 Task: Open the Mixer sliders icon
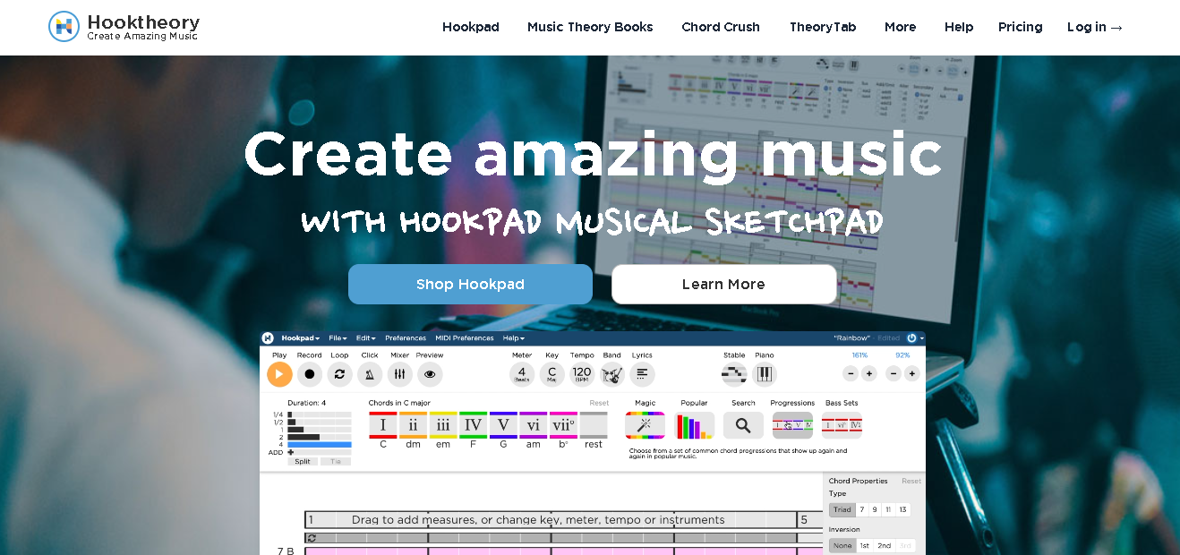[399, 374]
